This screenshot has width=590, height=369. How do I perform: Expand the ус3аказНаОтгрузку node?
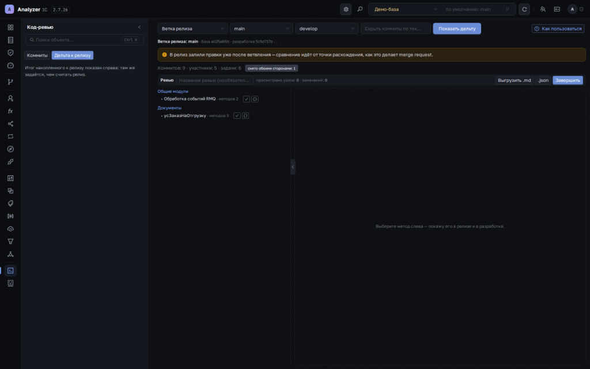click(162, 115)
